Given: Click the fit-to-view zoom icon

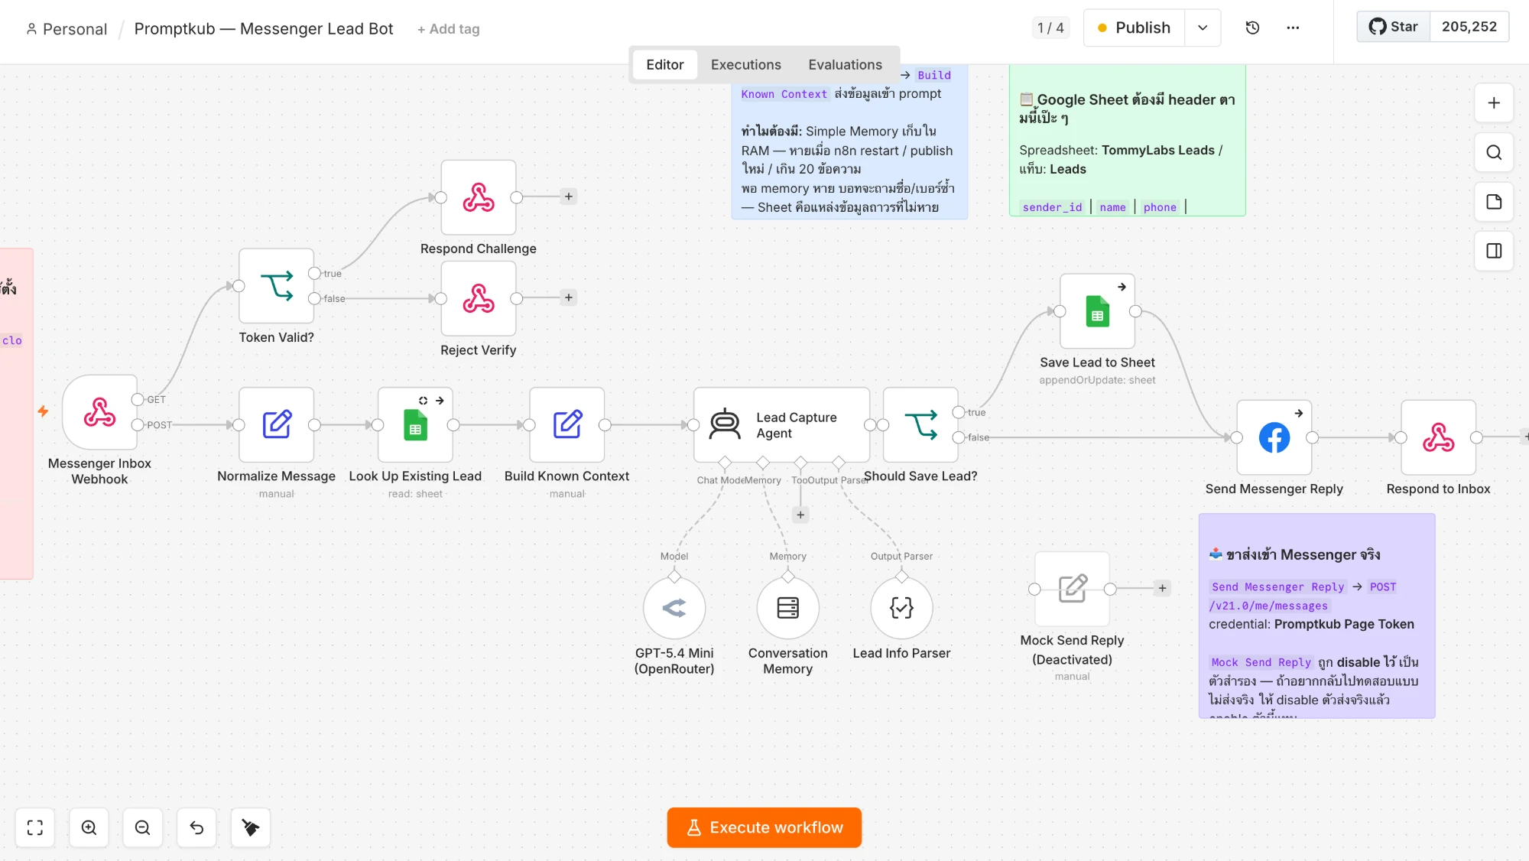Looking at the screenshot, I should (x=35, y=827).
